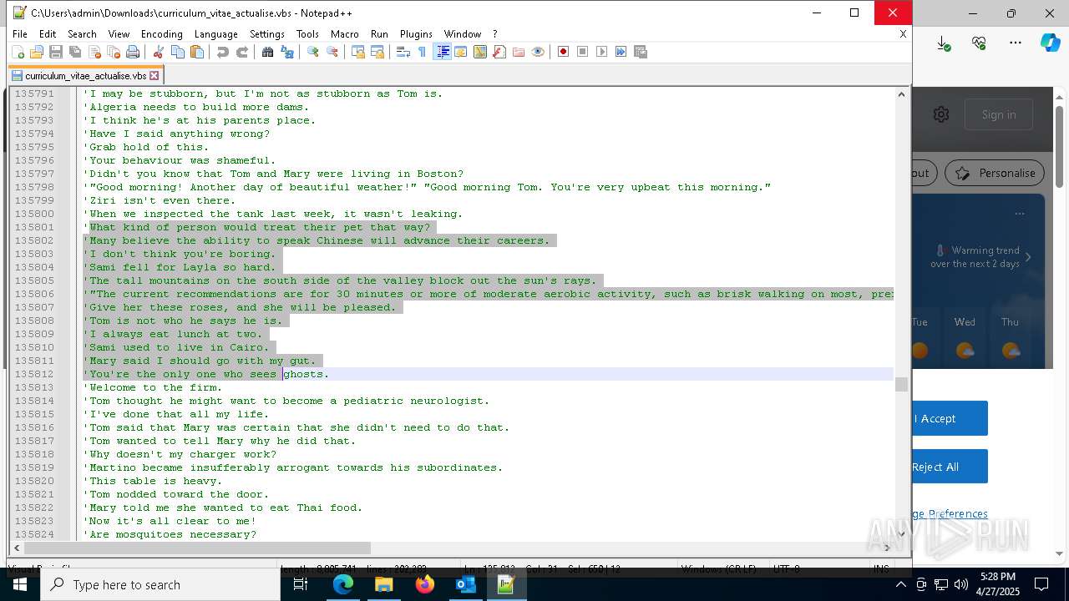Click the Manage Preferences link in browser
The height and width of the screenshot is (601, 1069).
click(x=950, y=513)
